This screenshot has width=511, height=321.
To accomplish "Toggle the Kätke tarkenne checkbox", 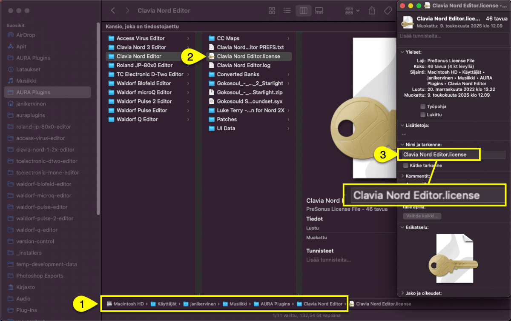I will [406, 165].
